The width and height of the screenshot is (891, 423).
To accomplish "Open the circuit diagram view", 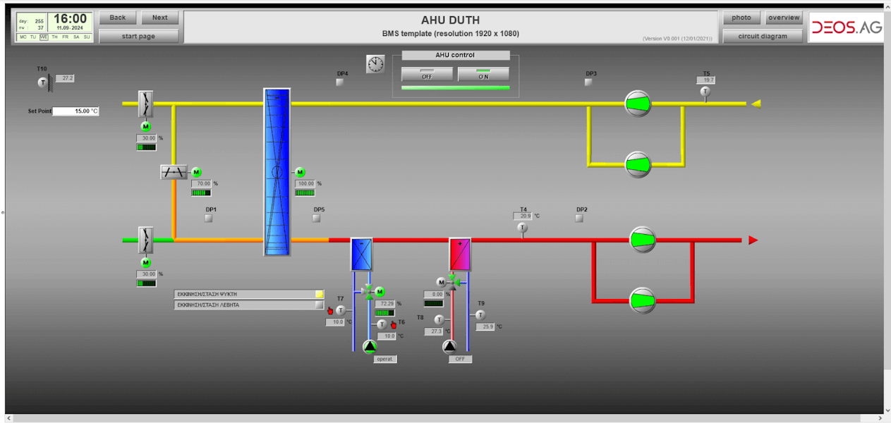I will [763, 36].
